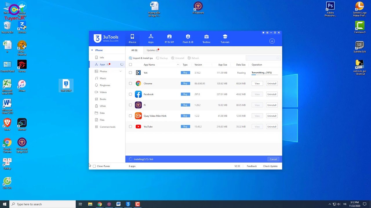This screenshot has width=371, height=208.
Task: Select the Yoti ipa file on desktop
Action: coord(66,86)
